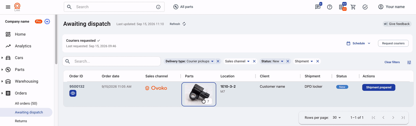Click the New status badge
The image size is (416, 126).
tap(342, 87)
